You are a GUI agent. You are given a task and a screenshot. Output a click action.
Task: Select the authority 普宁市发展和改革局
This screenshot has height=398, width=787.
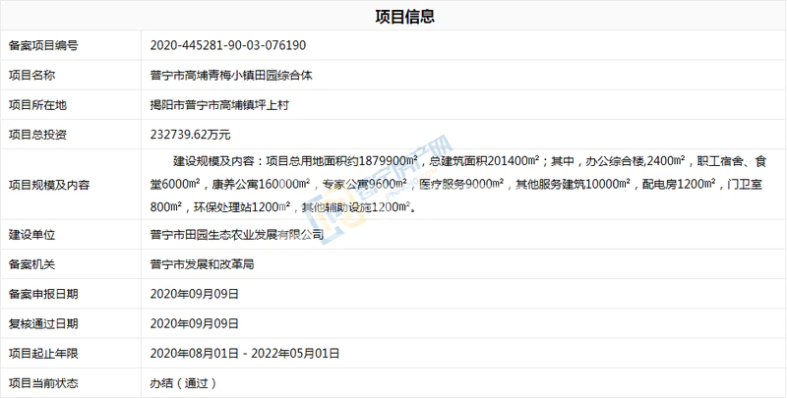click(x=200, y=263)
